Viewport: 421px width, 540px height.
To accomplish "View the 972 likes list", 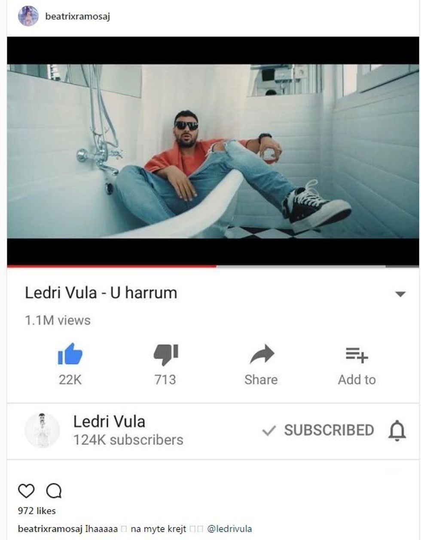I will click(37, 511).
